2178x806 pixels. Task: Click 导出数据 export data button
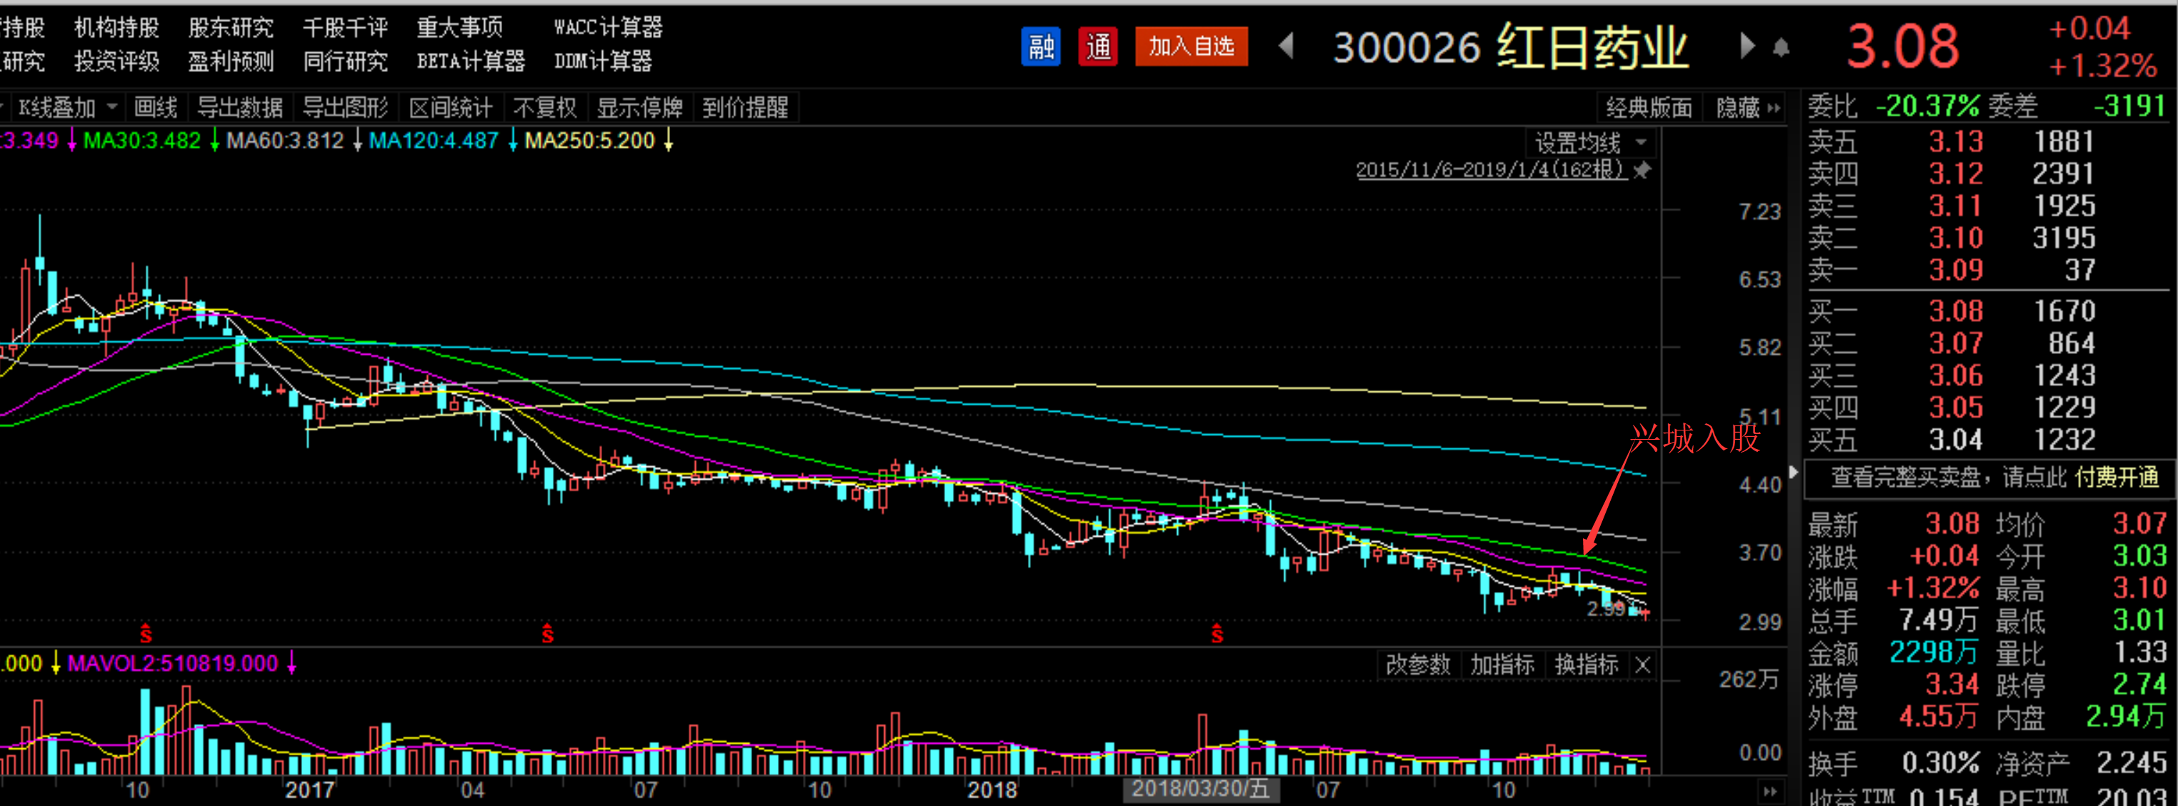tap(239, 108)
